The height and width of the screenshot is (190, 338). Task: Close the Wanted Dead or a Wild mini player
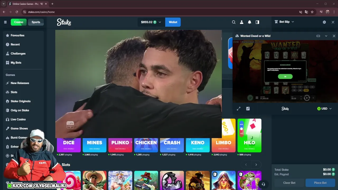point(334,36)
